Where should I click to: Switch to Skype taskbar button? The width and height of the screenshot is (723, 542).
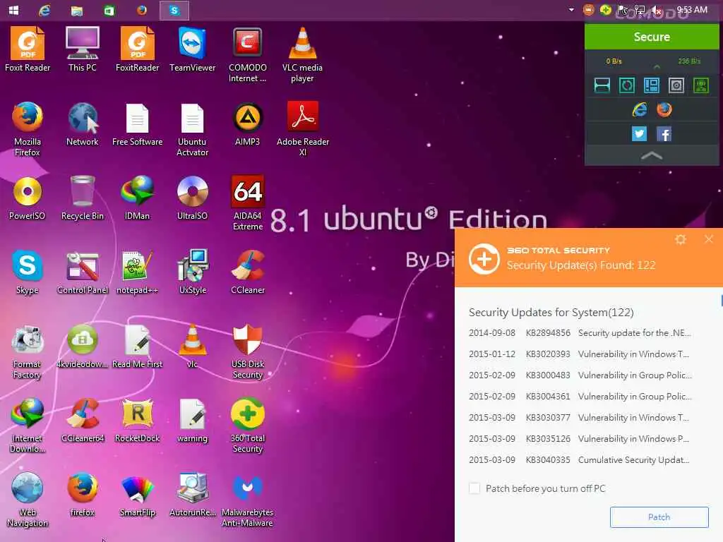(x=174, y=10)
